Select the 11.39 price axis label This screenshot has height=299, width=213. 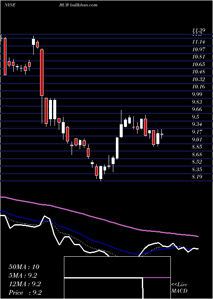pyautogui.click(x=199, y=30)
